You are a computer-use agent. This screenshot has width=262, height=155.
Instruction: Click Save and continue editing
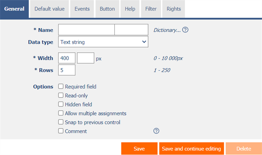[x=191, y=149]
